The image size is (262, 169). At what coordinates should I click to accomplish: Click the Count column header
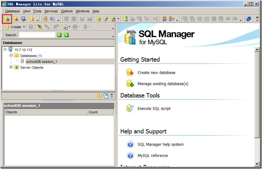(100, 112)
